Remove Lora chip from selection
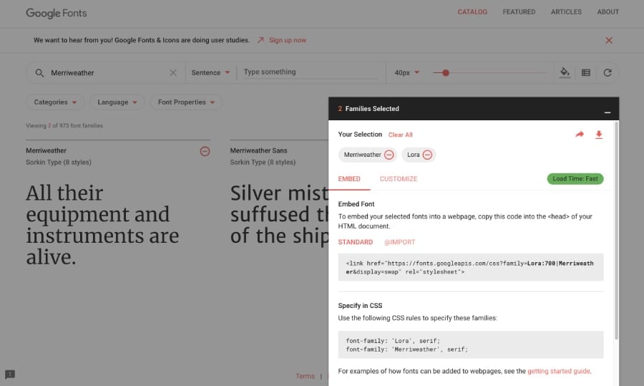Image resolution: width=644 pixels, height=386 pixels. [x=427, y=155]
